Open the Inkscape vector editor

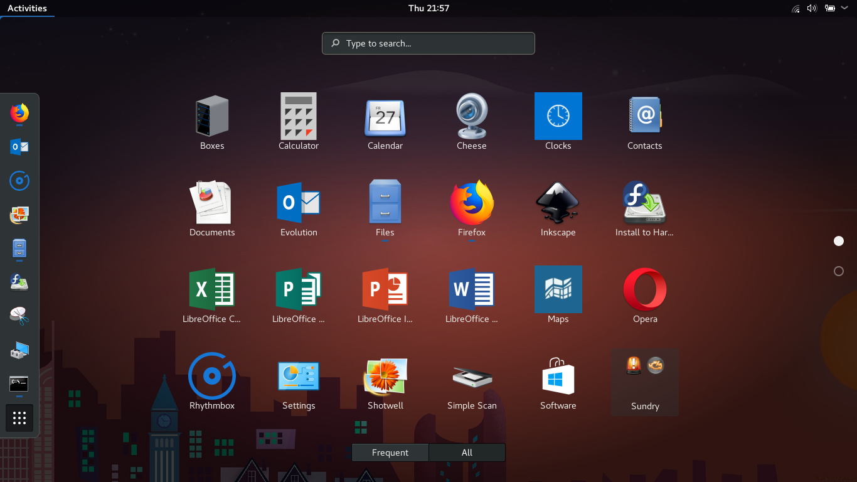[558, 203]
